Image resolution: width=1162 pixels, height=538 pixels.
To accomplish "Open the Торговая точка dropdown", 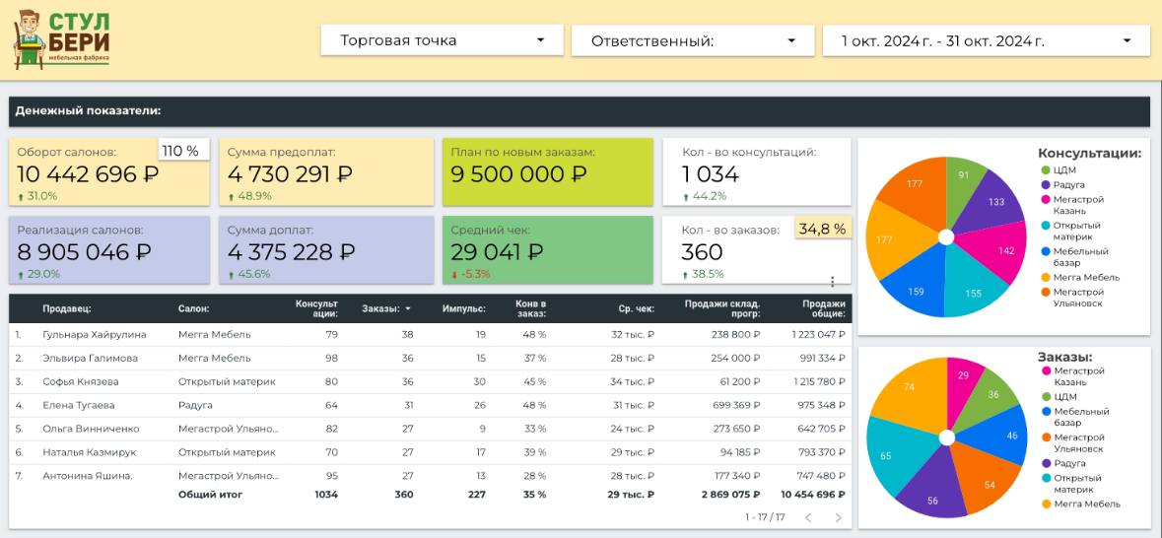I will 443,40.
